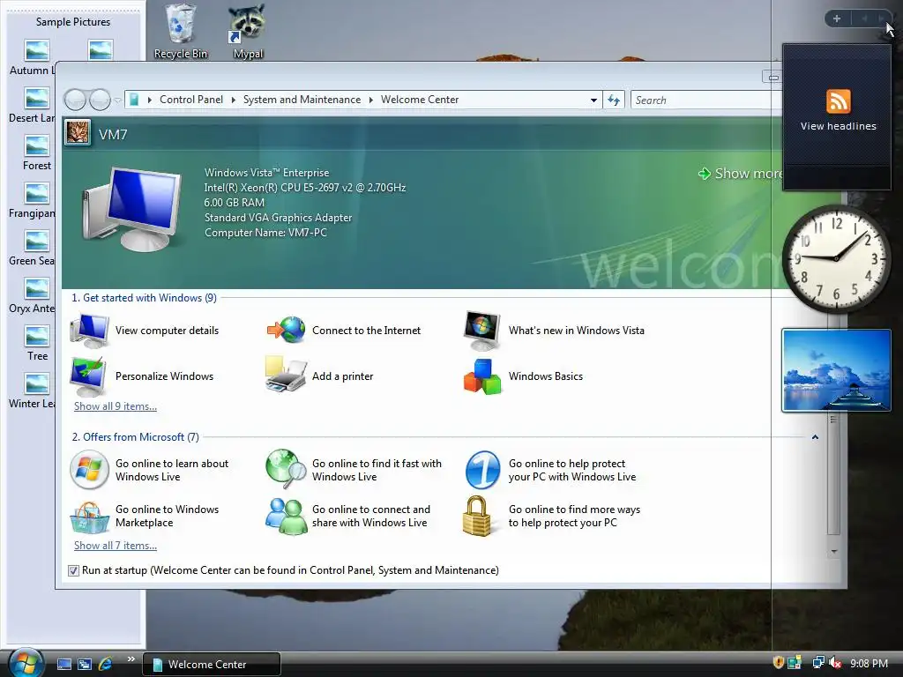Open Windows Basics item
903x677 pixels.
point(523,376)
